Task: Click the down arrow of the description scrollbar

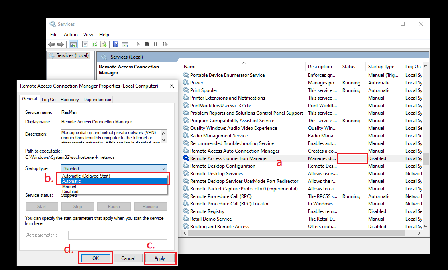Action: [x=164, y=140]
